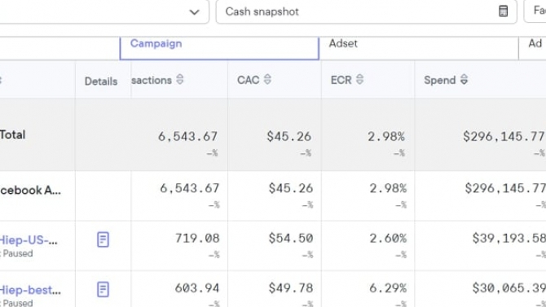Expand the dropdown chevron at top left
The height and width of the screenshot is (307, 546).
coord(194,12)
